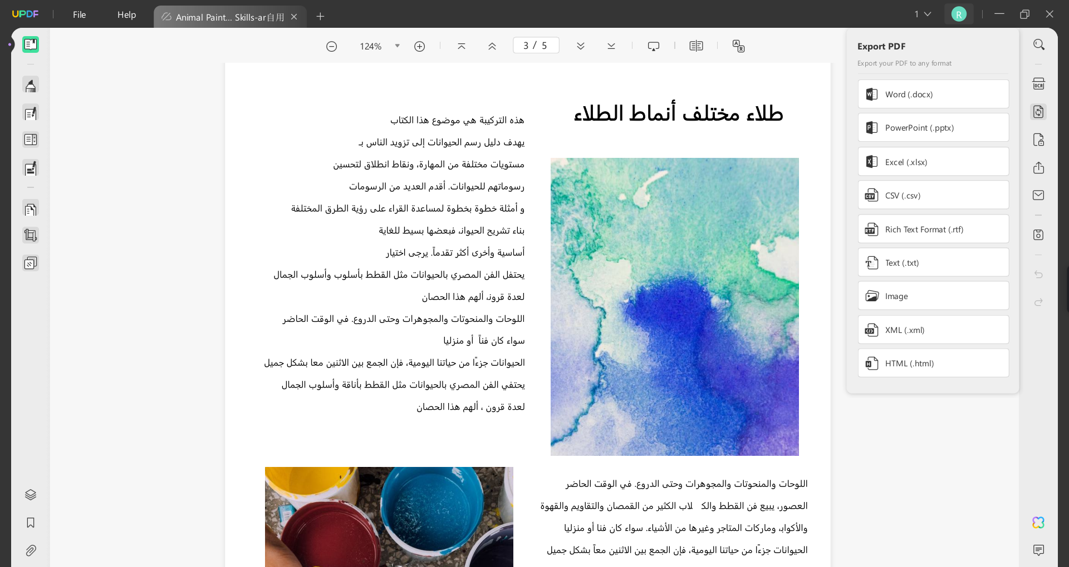Change the page display layout
The width and height of the screenshot is (1069, 567).
tap(697, 46)
